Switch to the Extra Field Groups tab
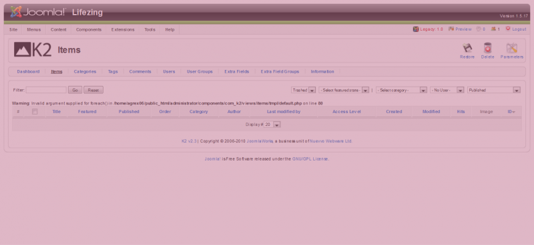534x245 pixels. pos(280,72)
